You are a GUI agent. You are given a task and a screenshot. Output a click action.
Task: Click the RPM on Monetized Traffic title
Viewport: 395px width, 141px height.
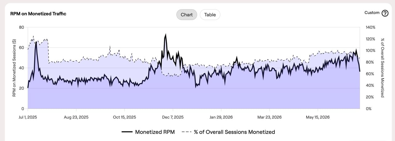coord(38,14)
